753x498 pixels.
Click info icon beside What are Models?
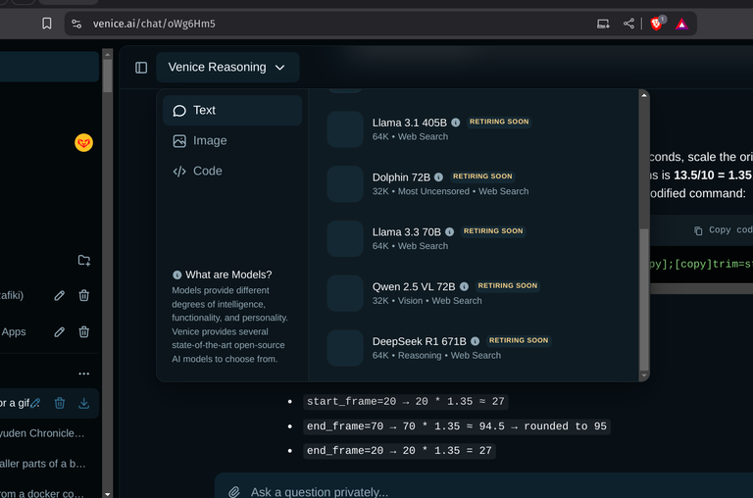click(177, 275)
